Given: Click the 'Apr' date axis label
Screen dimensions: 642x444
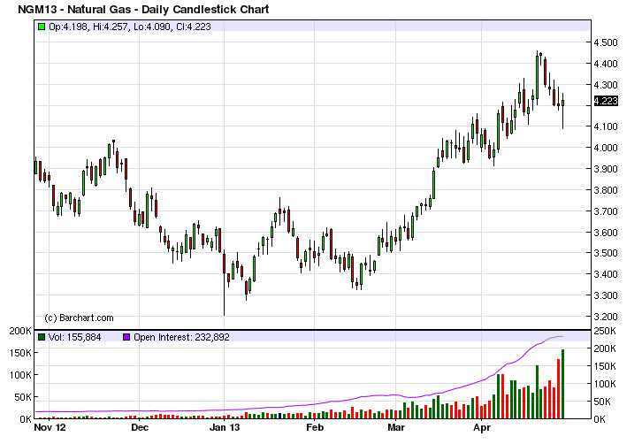Looking at the screenshot, I should [x=481, y=427].
